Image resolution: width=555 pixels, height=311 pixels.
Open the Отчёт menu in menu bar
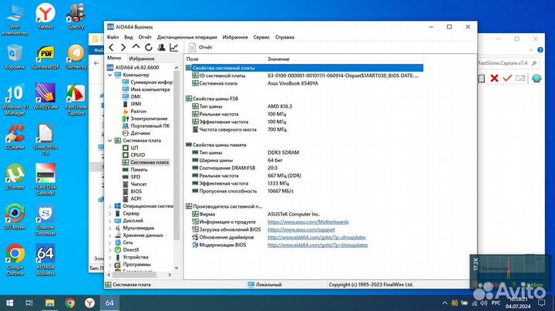pyautogui.click(x=145, y=37)
